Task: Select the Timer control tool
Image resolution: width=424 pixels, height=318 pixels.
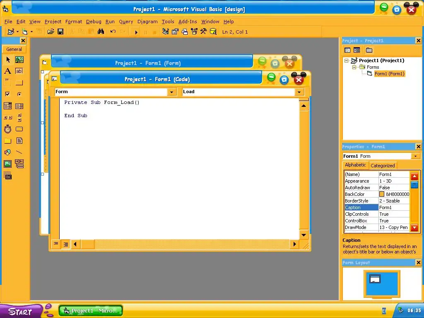Action: point(8,129)
